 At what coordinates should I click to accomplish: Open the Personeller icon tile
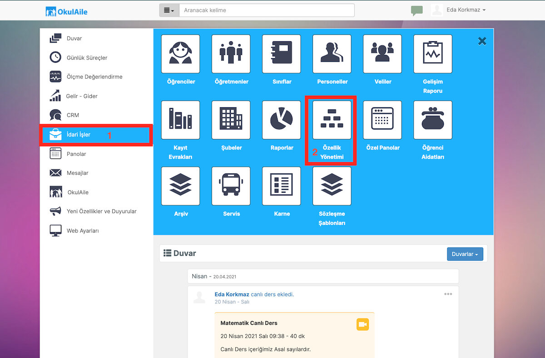click(x=332, y=54)
